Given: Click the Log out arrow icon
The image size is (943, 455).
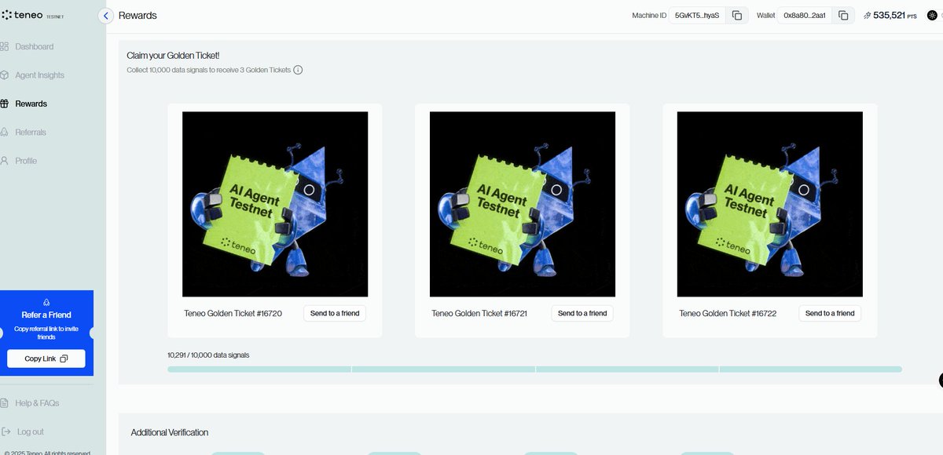Looking at the screenshot, I should coord(6,431).
